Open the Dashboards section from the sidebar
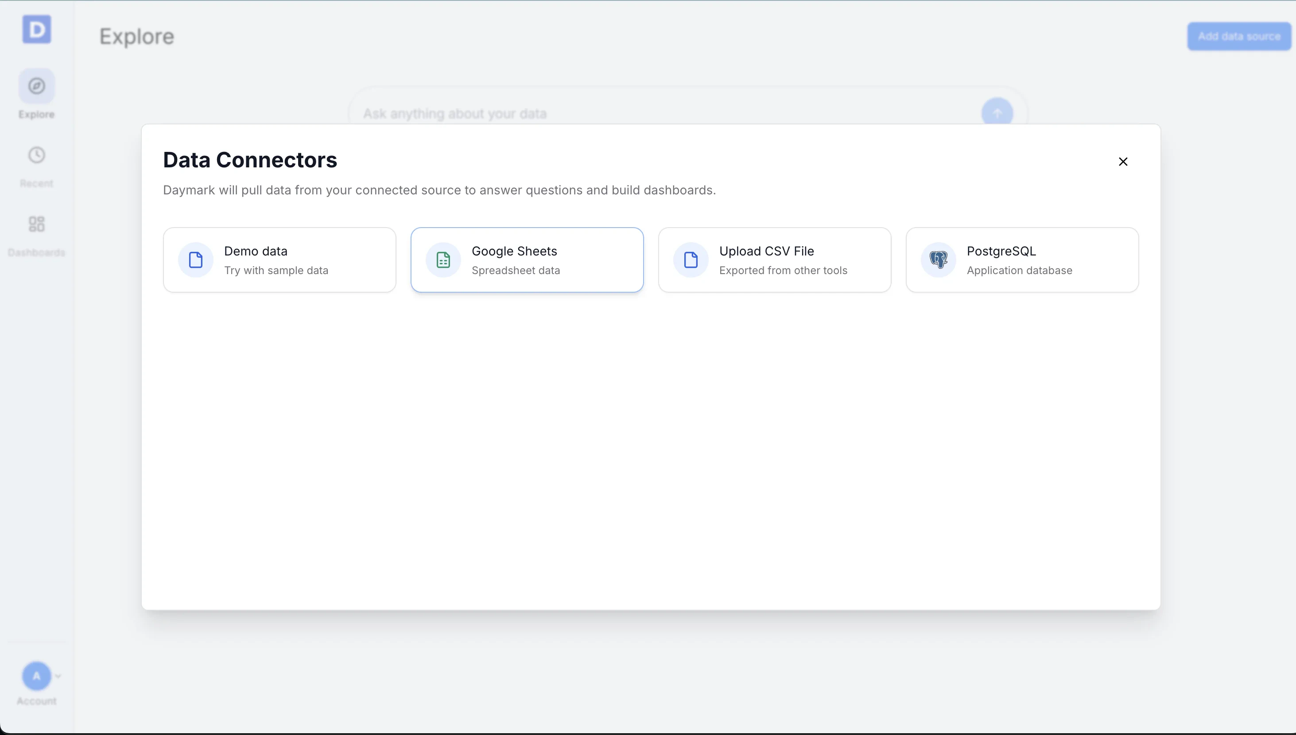The image size is (1296, 735). click(35, 235)
